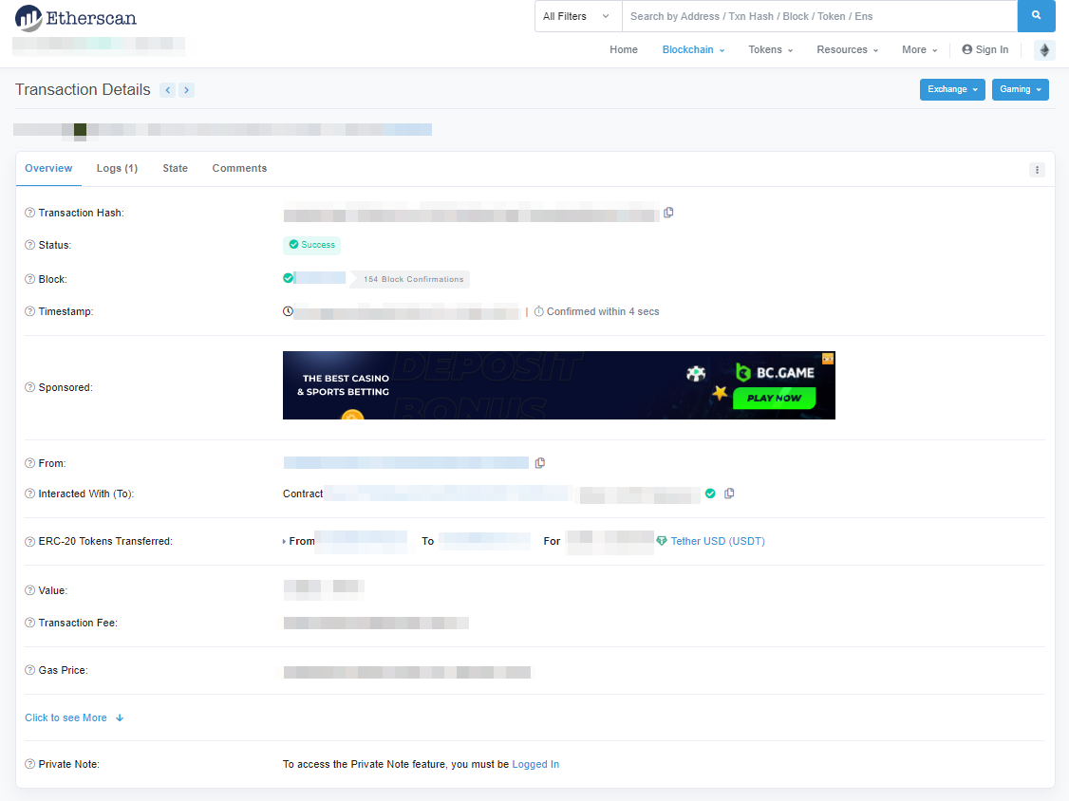Expand the Gaming dropdown button

pos(1020,89)
